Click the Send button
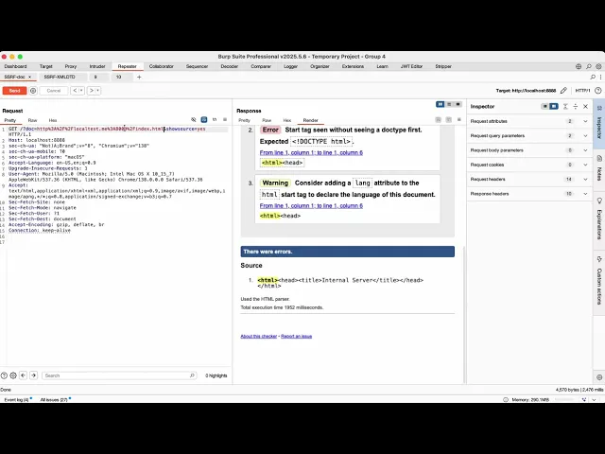605x454 pixels. coord(15,91)
